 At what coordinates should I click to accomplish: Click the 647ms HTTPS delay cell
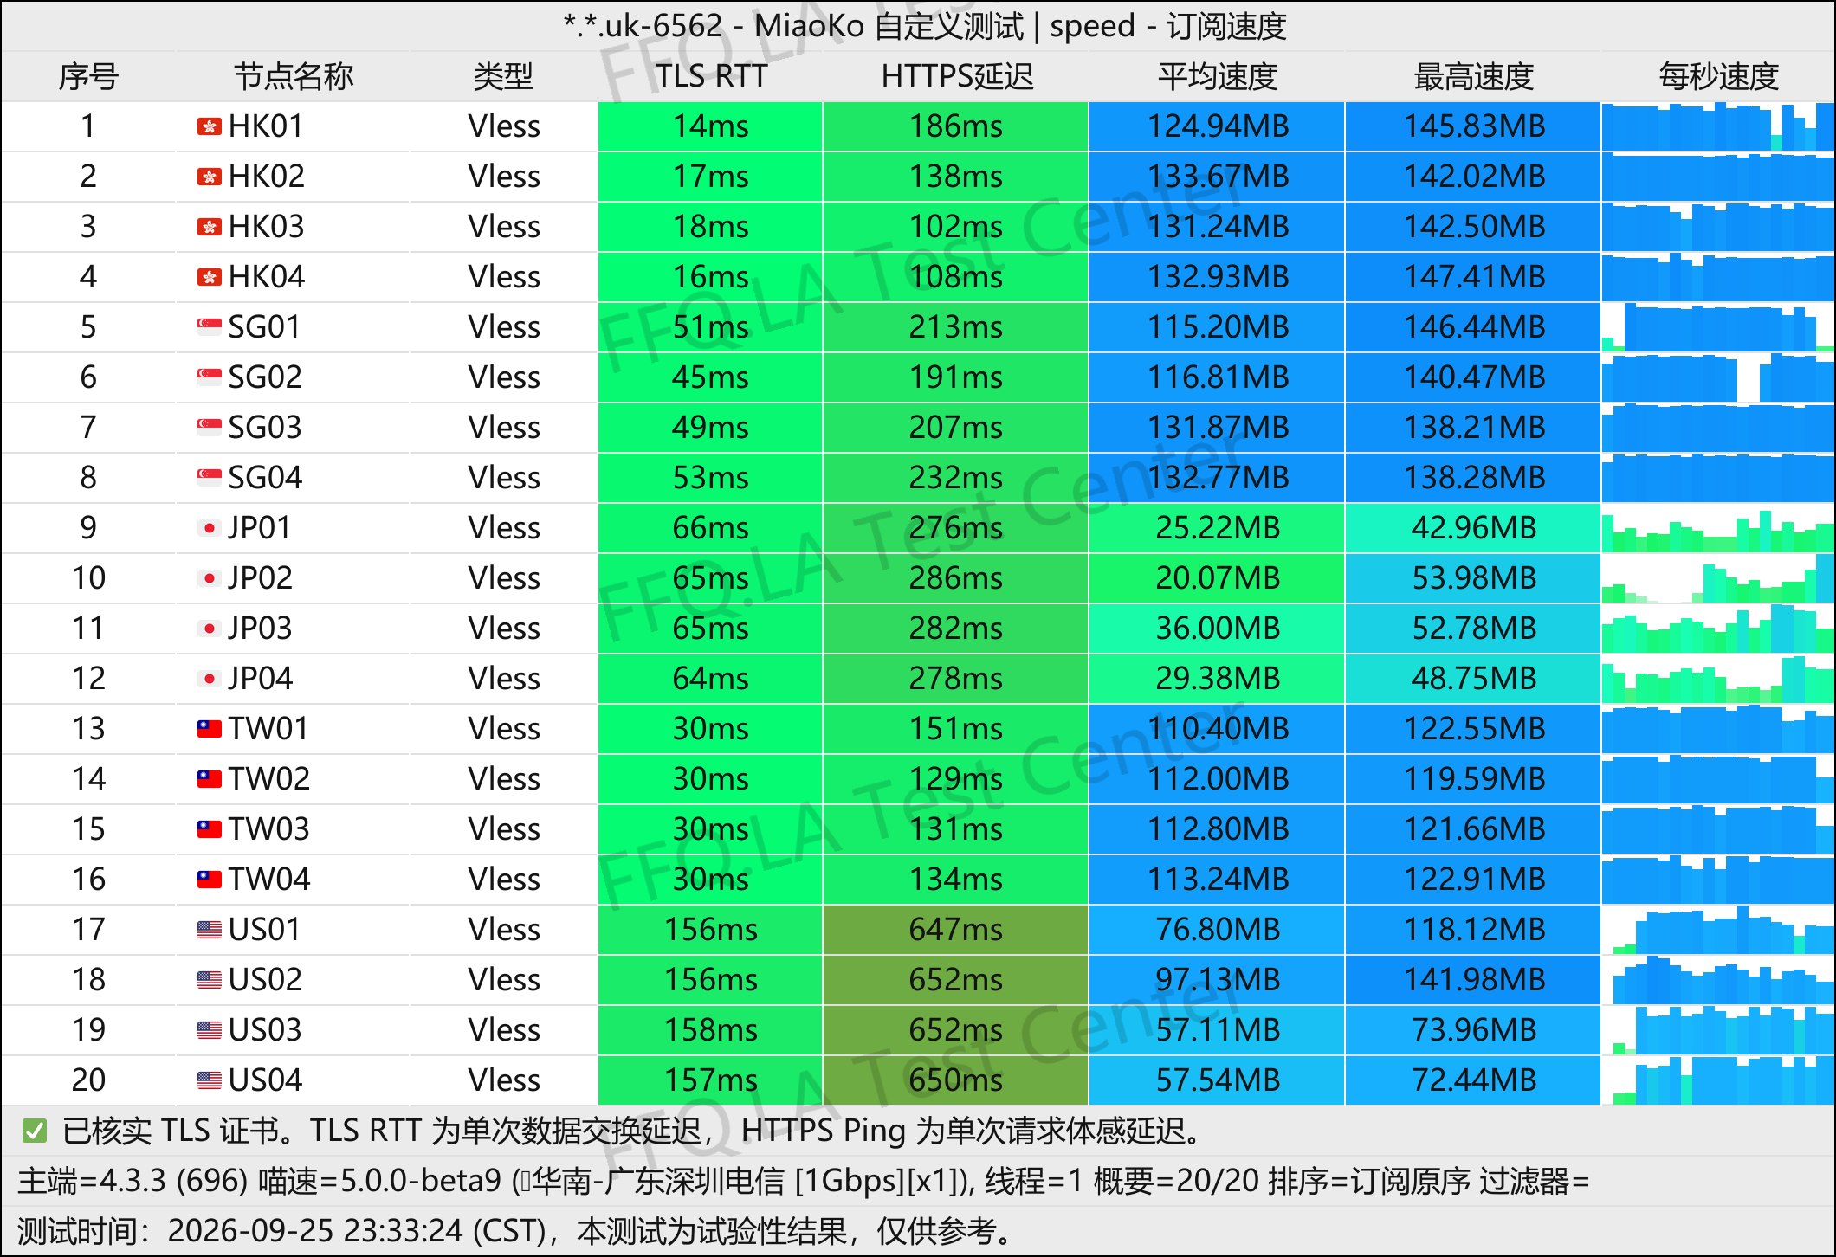955,930
